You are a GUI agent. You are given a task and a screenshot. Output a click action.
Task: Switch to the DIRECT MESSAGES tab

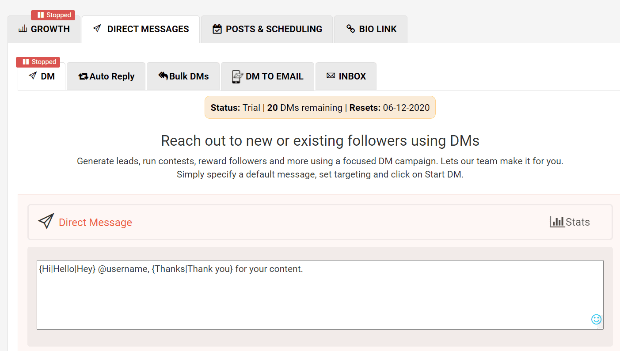[141, 29]
